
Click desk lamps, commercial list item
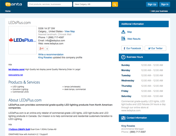(x=75, y=89)
